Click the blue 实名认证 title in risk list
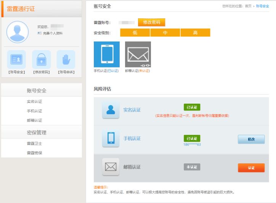The width and height of the screenshot is (276, 203). click(x=132, y=110)
